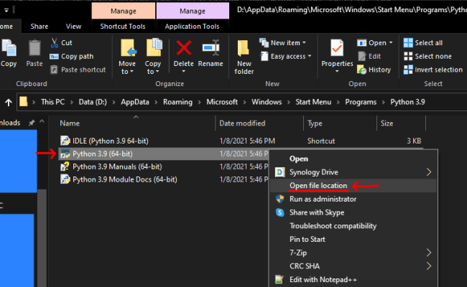Expand the Open button dropdown arrow
This screenshot has width=467, height=287.
[x=390, y=43]
